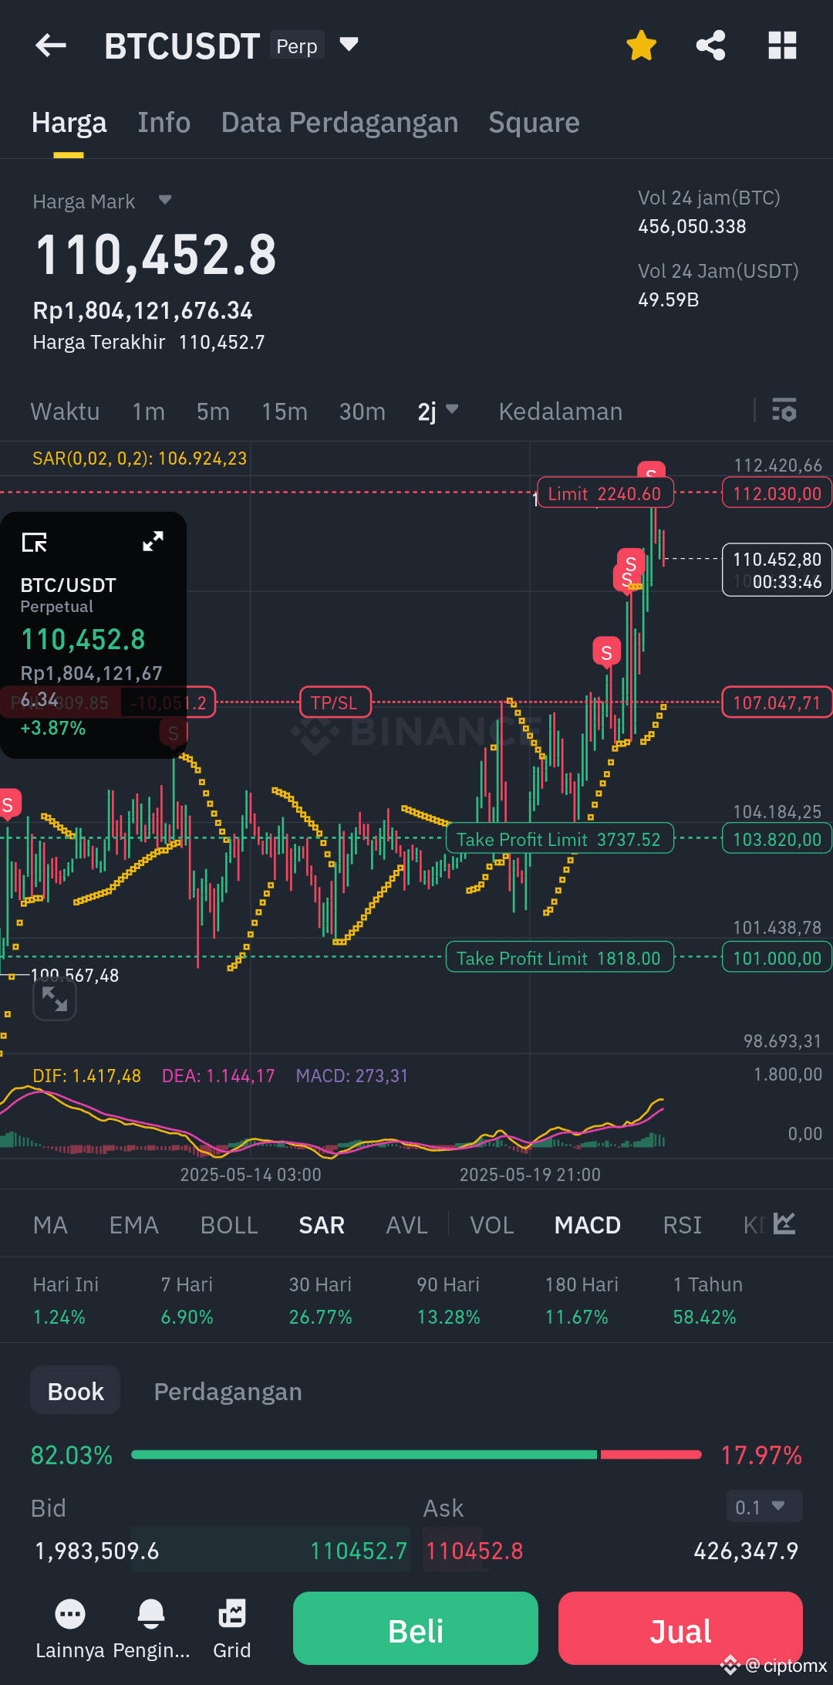
Task: Tap the pop-out icon in BTC/USDT mini window
Action: [35, 542]
